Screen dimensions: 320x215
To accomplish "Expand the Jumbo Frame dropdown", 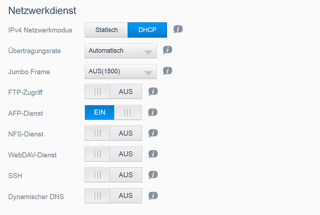I will click(121, 72).
